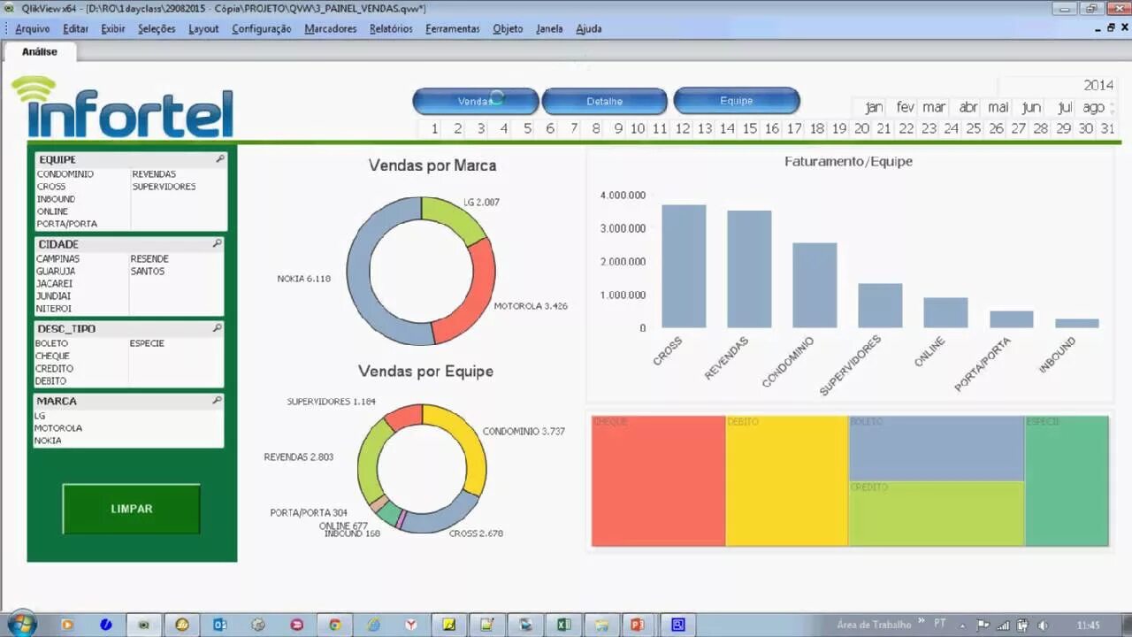This screenshot has height=637, width=1132.
Task: Open search in the DESC_TIPO list box
Action: 218,328
